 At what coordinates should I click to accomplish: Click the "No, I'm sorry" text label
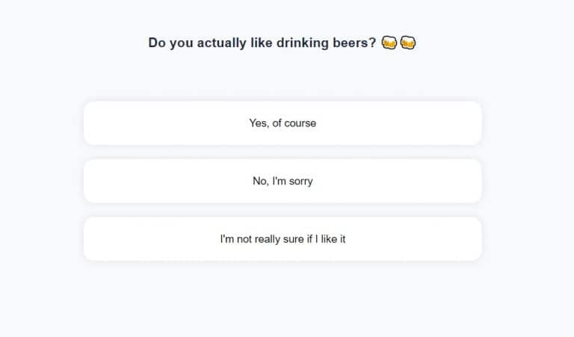[283, 181]
